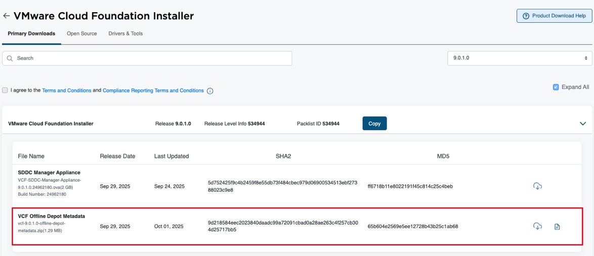Open Product Download Help
This screenshot has width=594, height=256.
coord(554,16)
